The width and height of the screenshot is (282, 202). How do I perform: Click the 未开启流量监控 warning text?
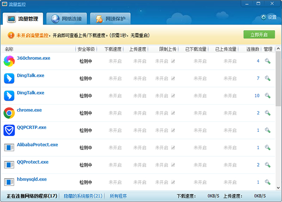pos(32,35)
